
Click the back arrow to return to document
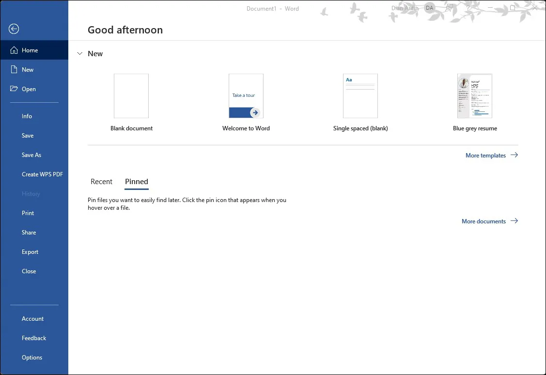click(x=13, y=29)
